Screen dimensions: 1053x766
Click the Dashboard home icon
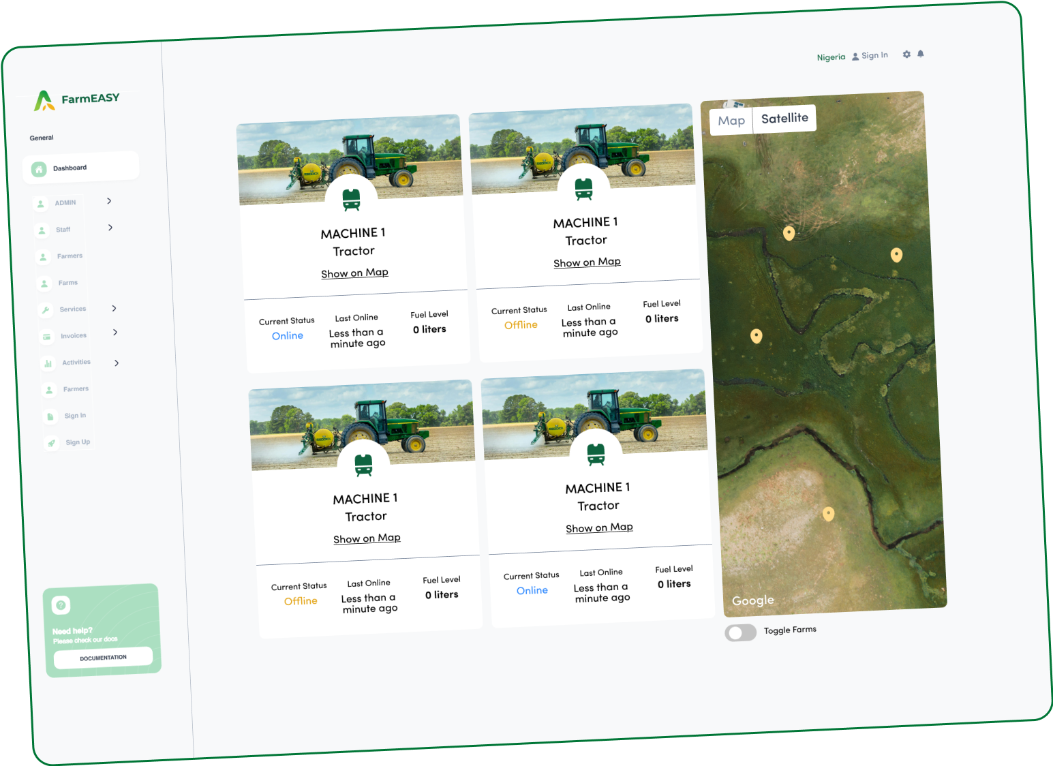pos(39,169)
